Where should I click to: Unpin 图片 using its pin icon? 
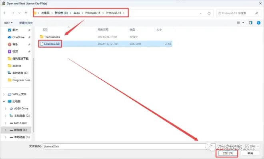click(29, 30)
